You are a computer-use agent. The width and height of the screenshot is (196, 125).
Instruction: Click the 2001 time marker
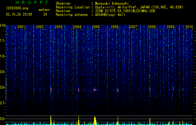[x=21, y=27]
